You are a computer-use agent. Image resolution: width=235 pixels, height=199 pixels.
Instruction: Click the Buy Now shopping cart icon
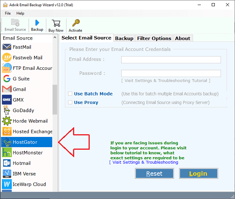[56, 23]
